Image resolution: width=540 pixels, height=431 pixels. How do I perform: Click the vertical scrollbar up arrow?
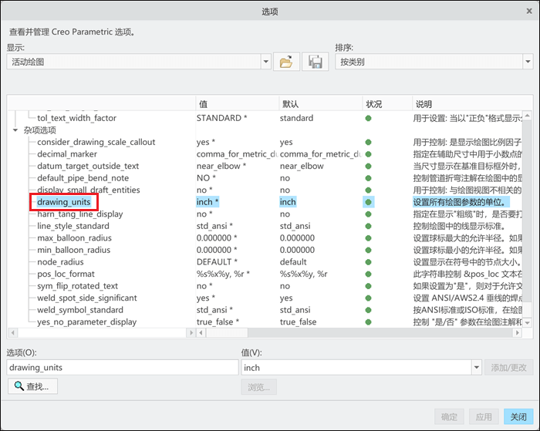(527, 116)
